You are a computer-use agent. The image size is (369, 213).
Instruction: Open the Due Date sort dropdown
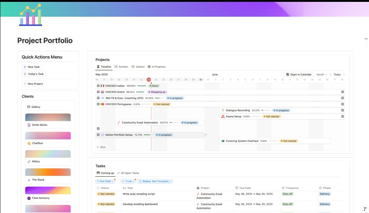[105, 181]
